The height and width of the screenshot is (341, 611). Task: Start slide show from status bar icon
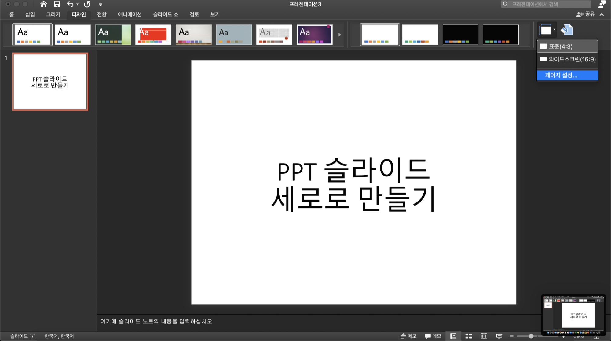[x=499, y=336]
